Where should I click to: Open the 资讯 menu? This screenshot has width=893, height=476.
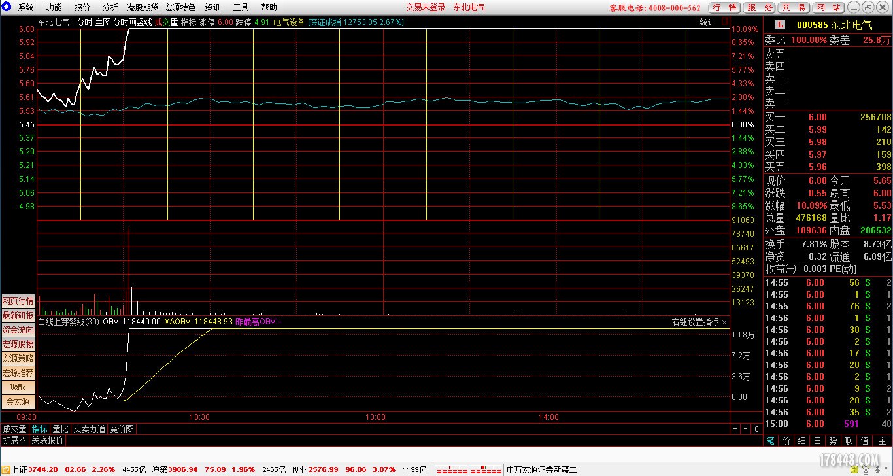pos(212,8)
